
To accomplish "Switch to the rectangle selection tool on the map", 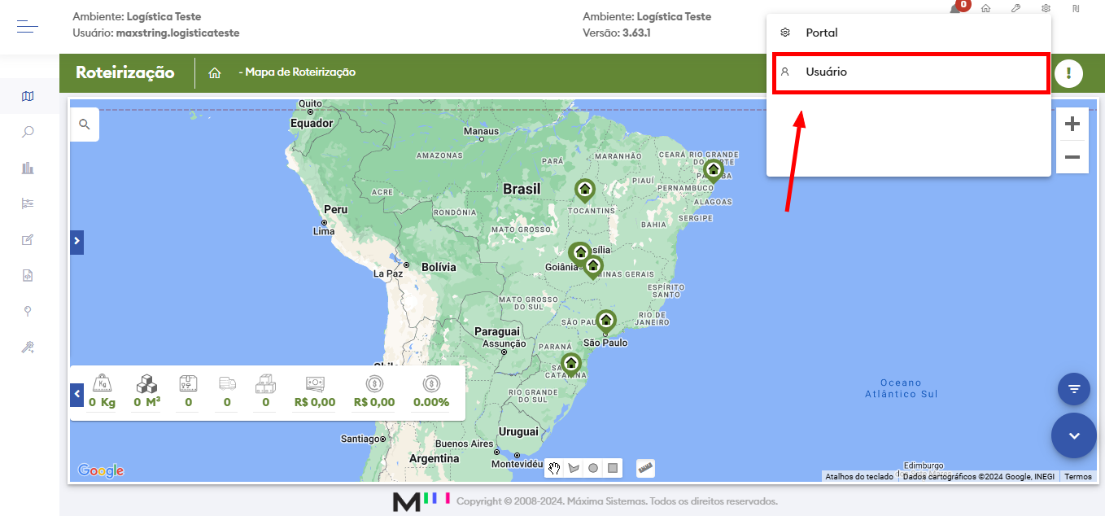I will pyautogui.click(x=614, y=467).
